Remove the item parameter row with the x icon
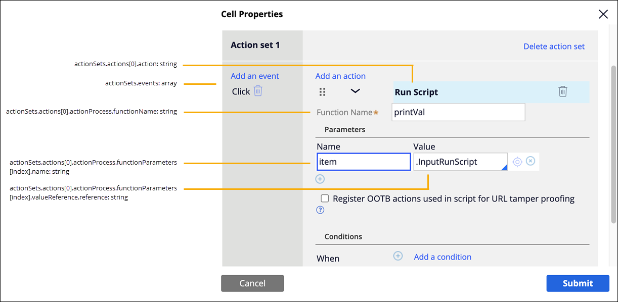This screenshot has width=618, height=302. pos(531,161)
